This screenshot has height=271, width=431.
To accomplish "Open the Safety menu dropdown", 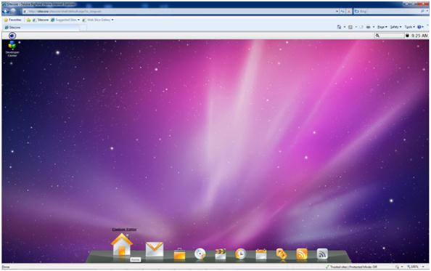I will [395, 27].
